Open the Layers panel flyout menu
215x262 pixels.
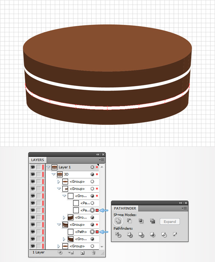101,160
